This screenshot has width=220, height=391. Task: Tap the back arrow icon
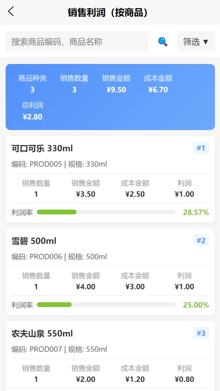click(x=11, y=12)
